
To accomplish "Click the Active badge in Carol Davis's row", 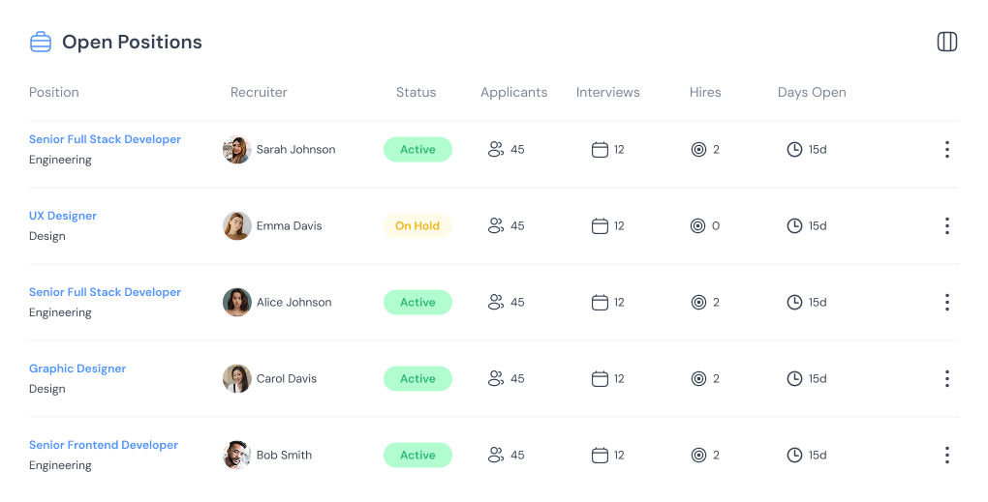I will point(417,379).
